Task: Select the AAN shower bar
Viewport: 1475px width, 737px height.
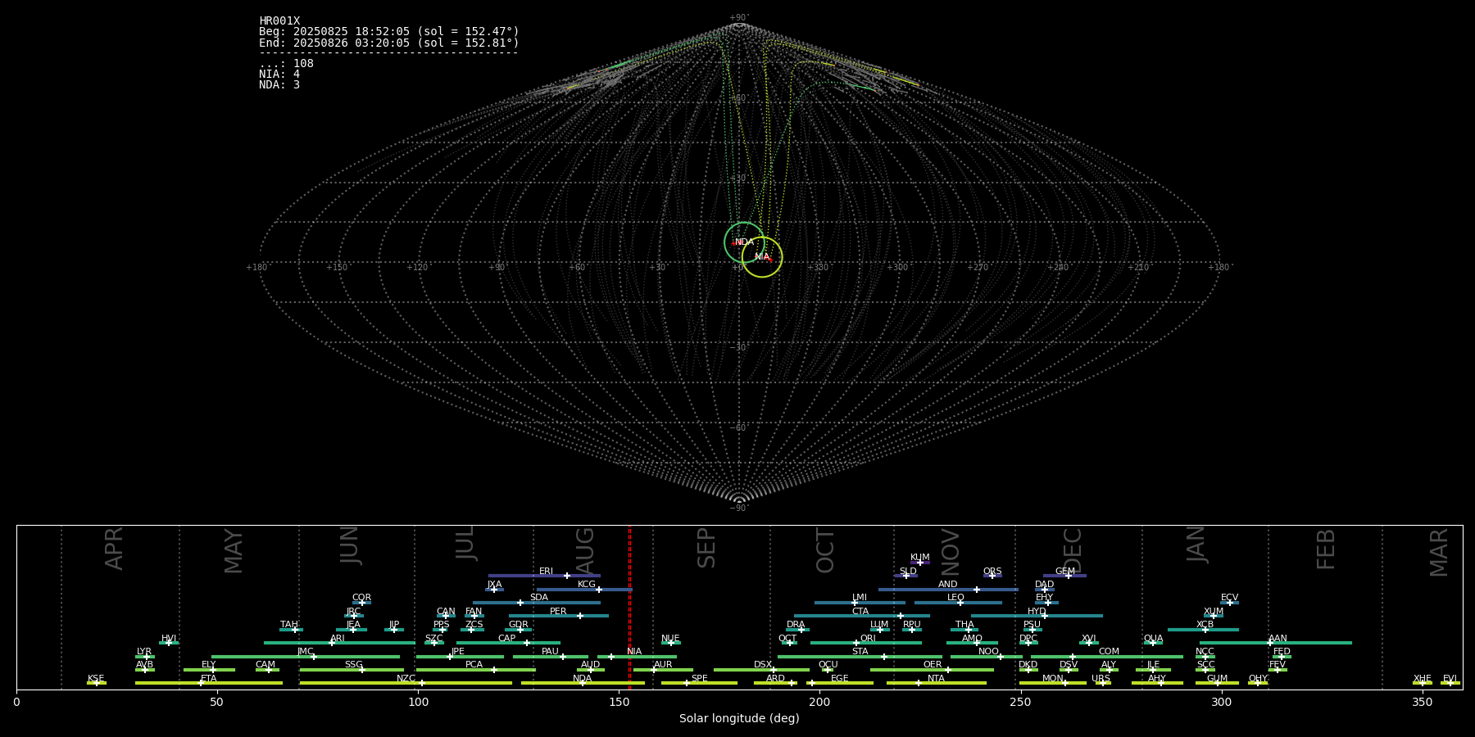Action: [x=1276, y=643]
